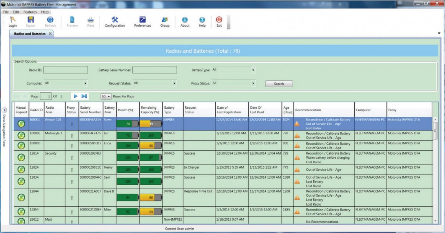Open the BatteryType dropdown
The image size is (445, 233).
tap(253, 70)
